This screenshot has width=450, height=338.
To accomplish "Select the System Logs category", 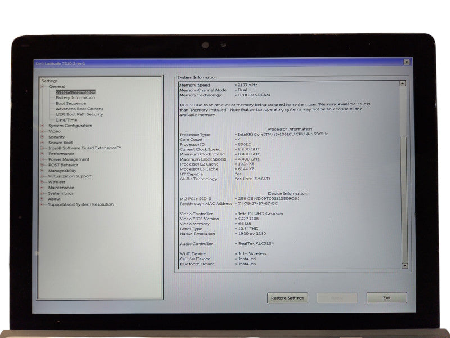I will (x=61, y=193).
